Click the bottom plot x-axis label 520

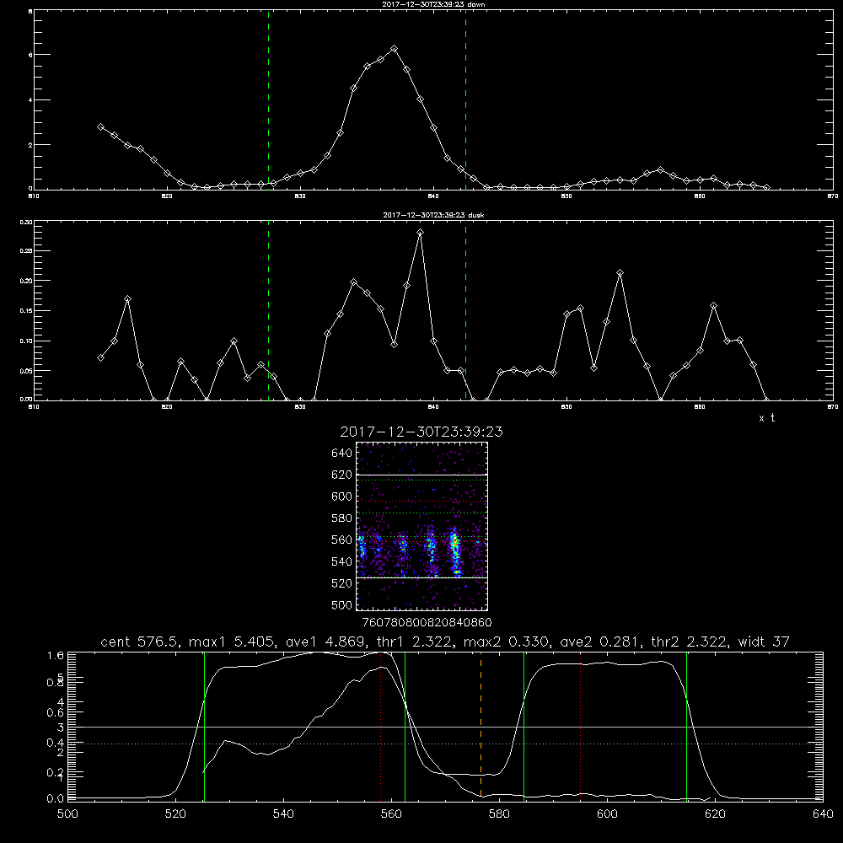point(175,814)
